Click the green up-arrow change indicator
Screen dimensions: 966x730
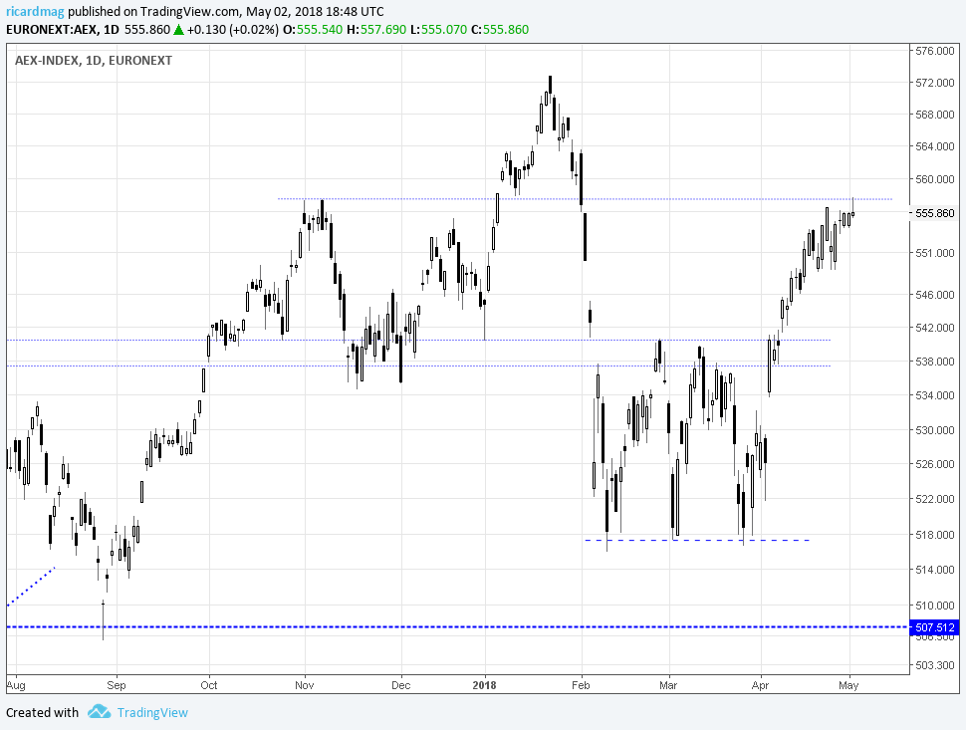tap(178, 29)
